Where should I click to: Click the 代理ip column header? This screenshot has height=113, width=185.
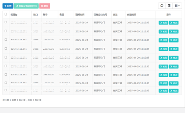[x=14, y=15]
